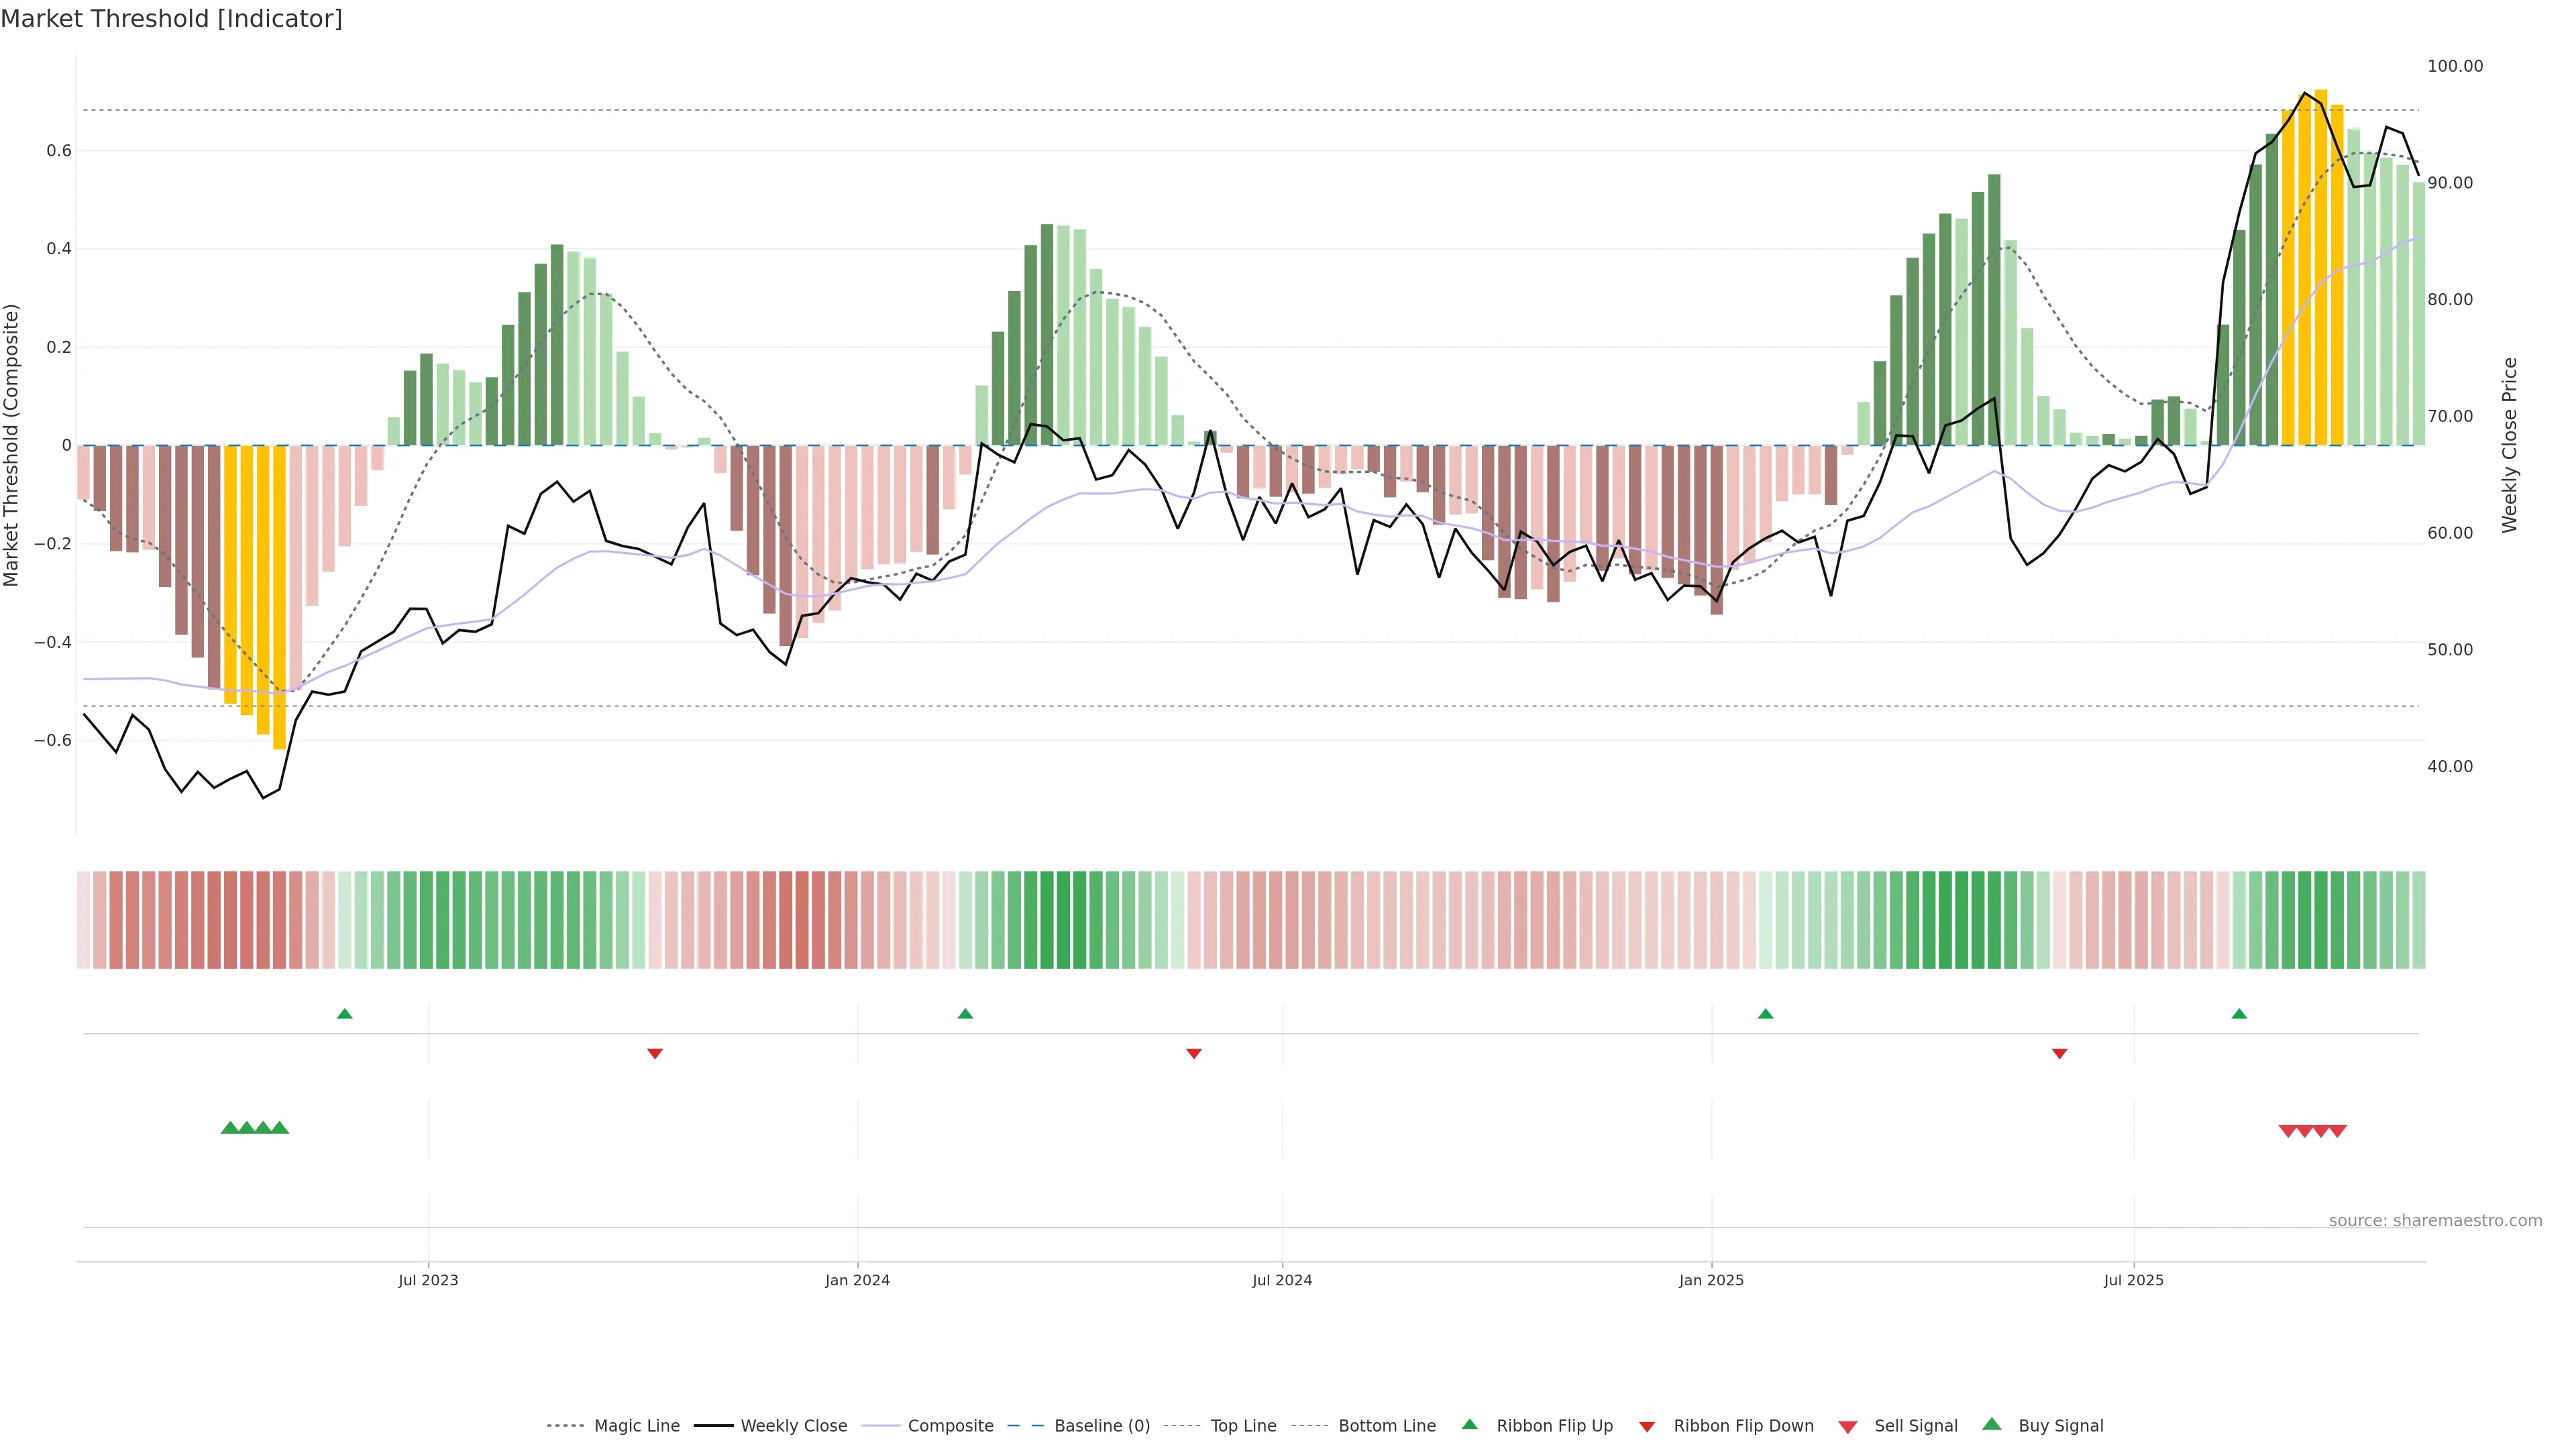The width and height of the screenshot is (2576, 1449).
Task: Click the Ribbon Flip Down legend triangle icon
Action: pos(1647,1427)
